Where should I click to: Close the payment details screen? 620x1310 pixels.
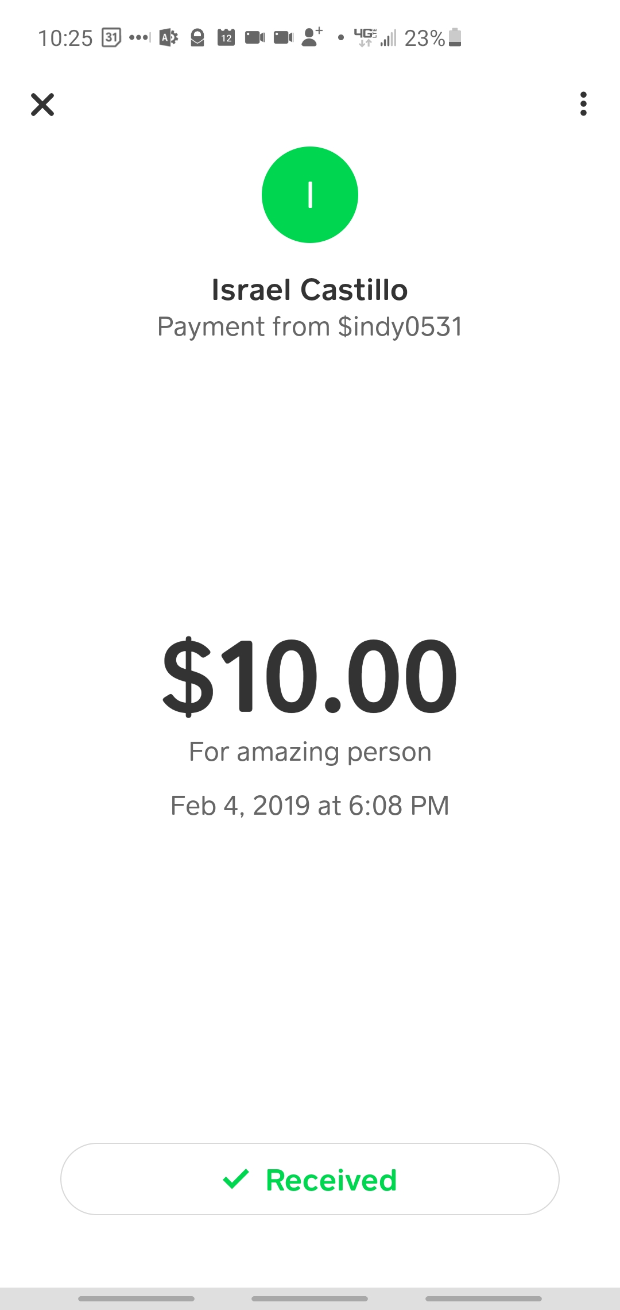[x=42, y=105]
